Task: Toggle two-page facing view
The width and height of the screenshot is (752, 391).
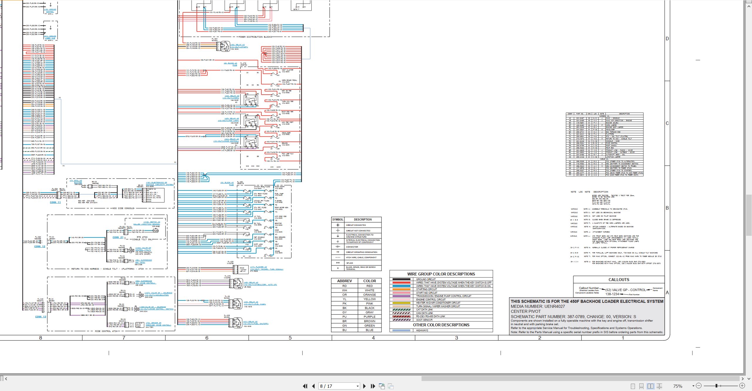Action: pos(650,386)
